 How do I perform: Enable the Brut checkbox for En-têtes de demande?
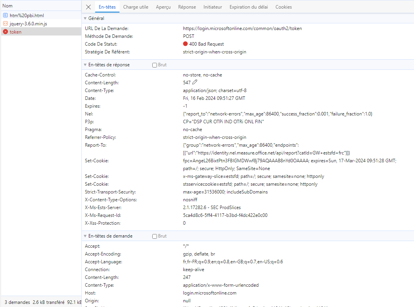(155, 236)
